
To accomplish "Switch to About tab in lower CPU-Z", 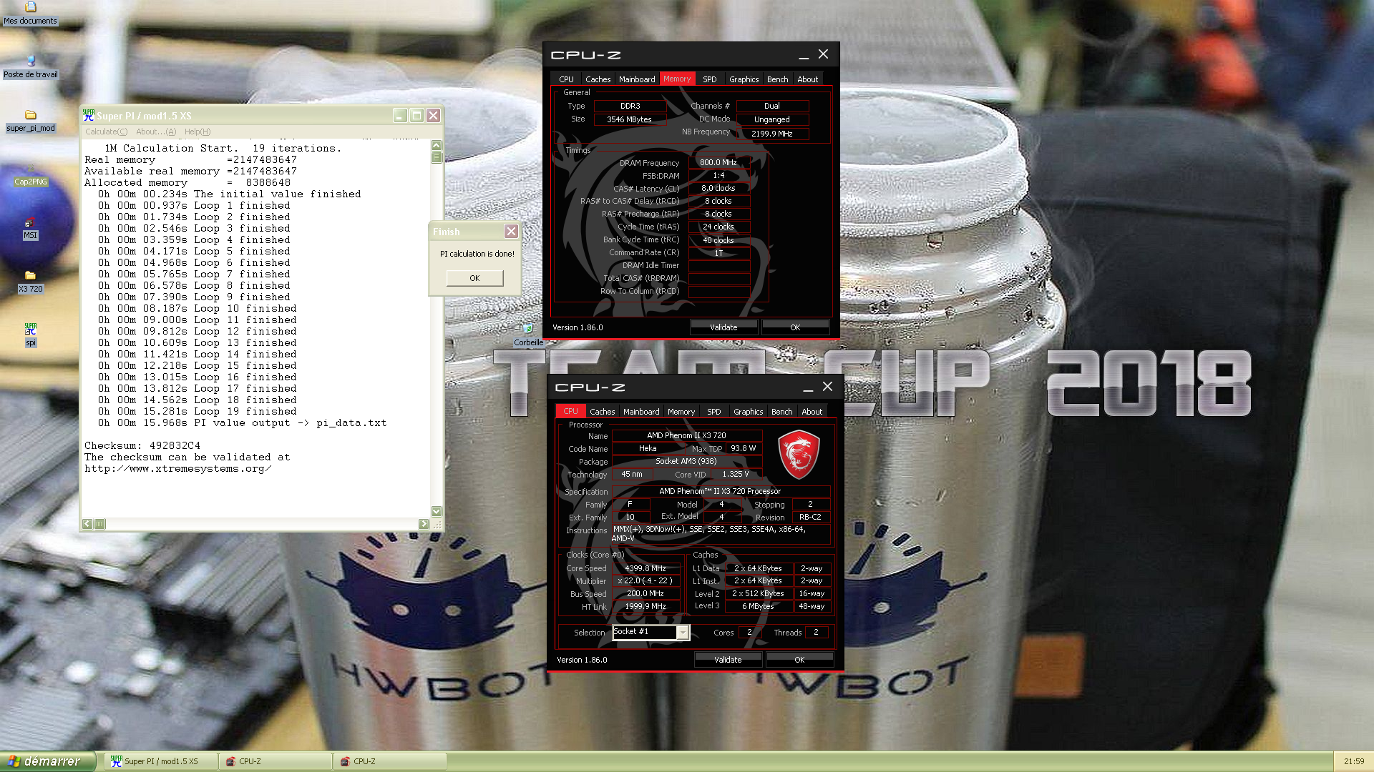I will [812, 412].
